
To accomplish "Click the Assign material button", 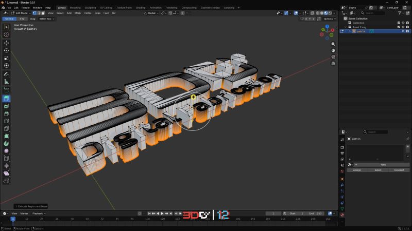I will click(x=356, y=170).
